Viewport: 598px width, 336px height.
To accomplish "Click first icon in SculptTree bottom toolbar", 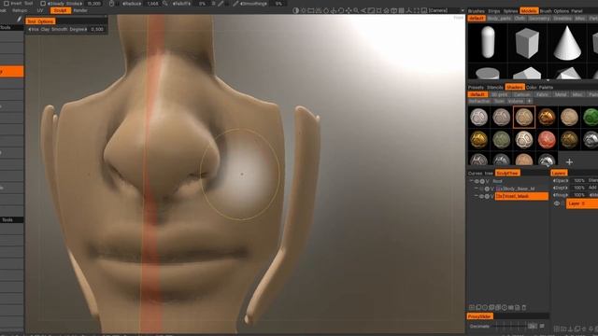I will (x=472, y=307).
